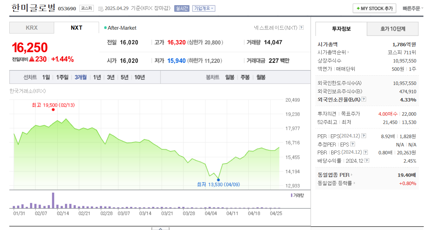Screen dimensions: 431x230
Task: Click the current price 16,250
Action: tap(30, 48)
